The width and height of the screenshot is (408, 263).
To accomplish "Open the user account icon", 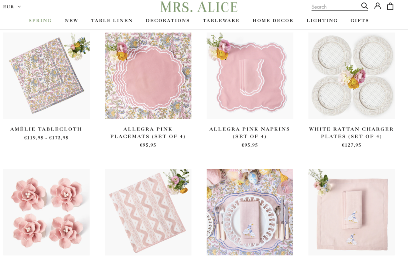I will pos(378,6).
